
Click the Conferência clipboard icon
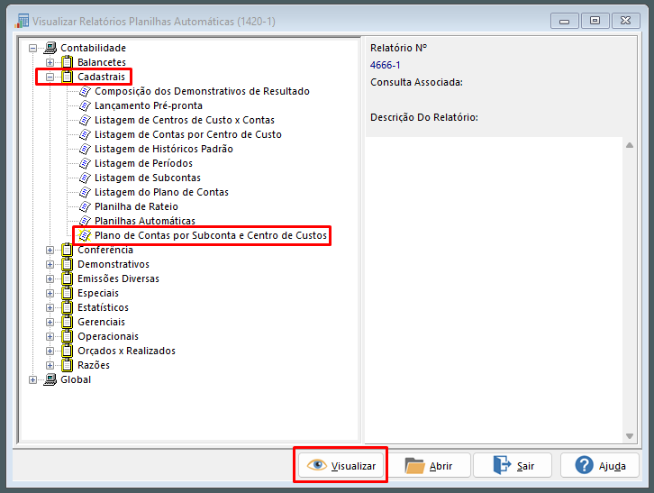pyautogui.click(x=68, y=250)
